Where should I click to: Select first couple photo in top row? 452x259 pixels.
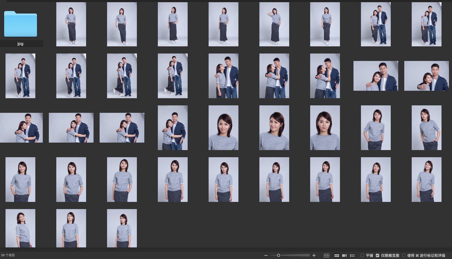tap(376, 24)
